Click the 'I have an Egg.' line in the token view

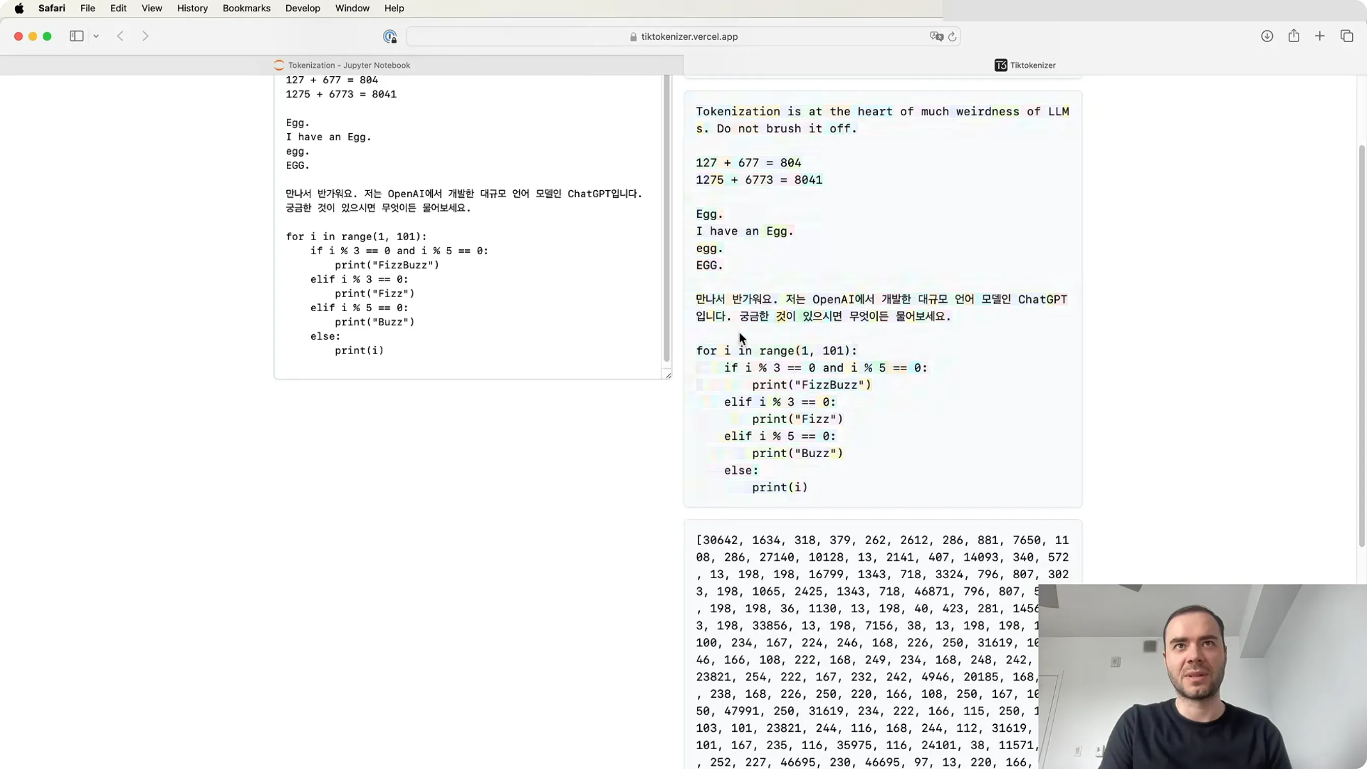click(745, 231)
